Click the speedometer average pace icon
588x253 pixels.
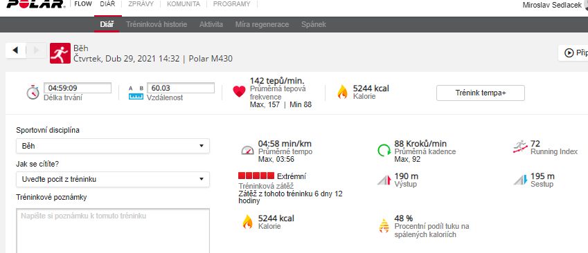pos(247,151)
